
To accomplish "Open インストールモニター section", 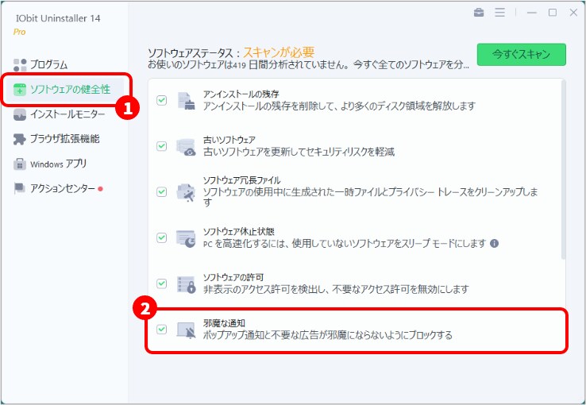I will [x=67, y=114].
